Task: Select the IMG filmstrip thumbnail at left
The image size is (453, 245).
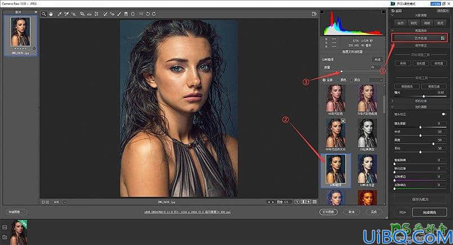Action: click(x=20, y=32)
